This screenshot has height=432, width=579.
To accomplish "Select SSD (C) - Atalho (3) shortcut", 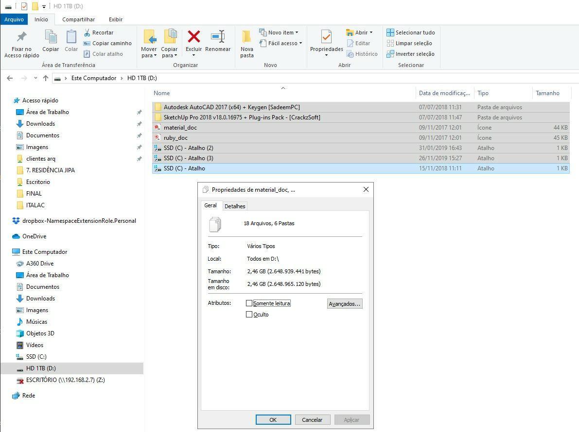I will pyautogui.click(x=361, y=158).
